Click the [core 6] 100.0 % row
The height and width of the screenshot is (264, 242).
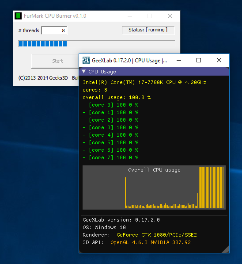pyautogui.click(x=111, y=150)
